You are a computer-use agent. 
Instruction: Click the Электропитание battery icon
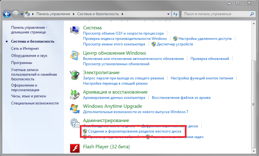pos(75,75)
